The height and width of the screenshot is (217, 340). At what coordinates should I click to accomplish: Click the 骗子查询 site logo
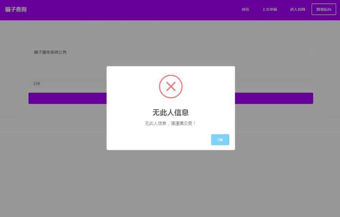tap(16, 9)
